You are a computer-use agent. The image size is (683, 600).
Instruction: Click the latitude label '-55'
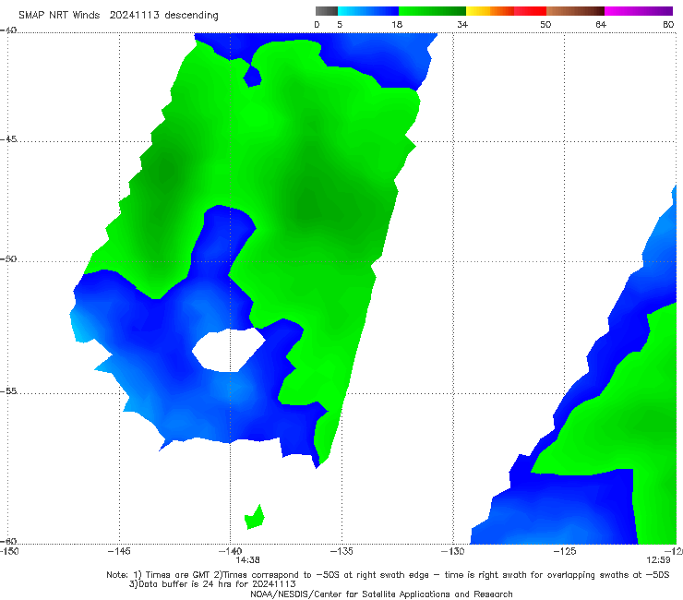pyautogui.click(x=8, y=390)
